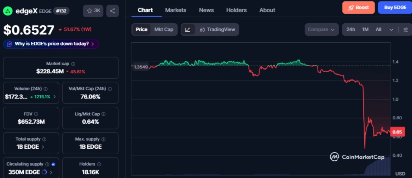The image size is (412, 178).
Task: Add EDGE to watchlist with star button
Action: pos(93,11)
